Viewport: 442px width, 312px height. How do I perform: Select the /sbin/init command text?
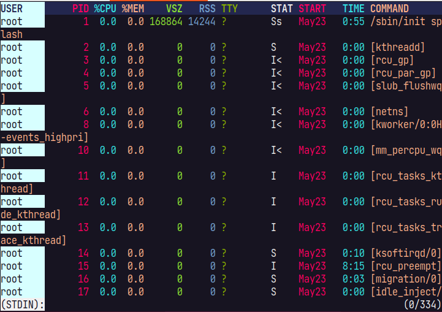click(x=398, y=21)
